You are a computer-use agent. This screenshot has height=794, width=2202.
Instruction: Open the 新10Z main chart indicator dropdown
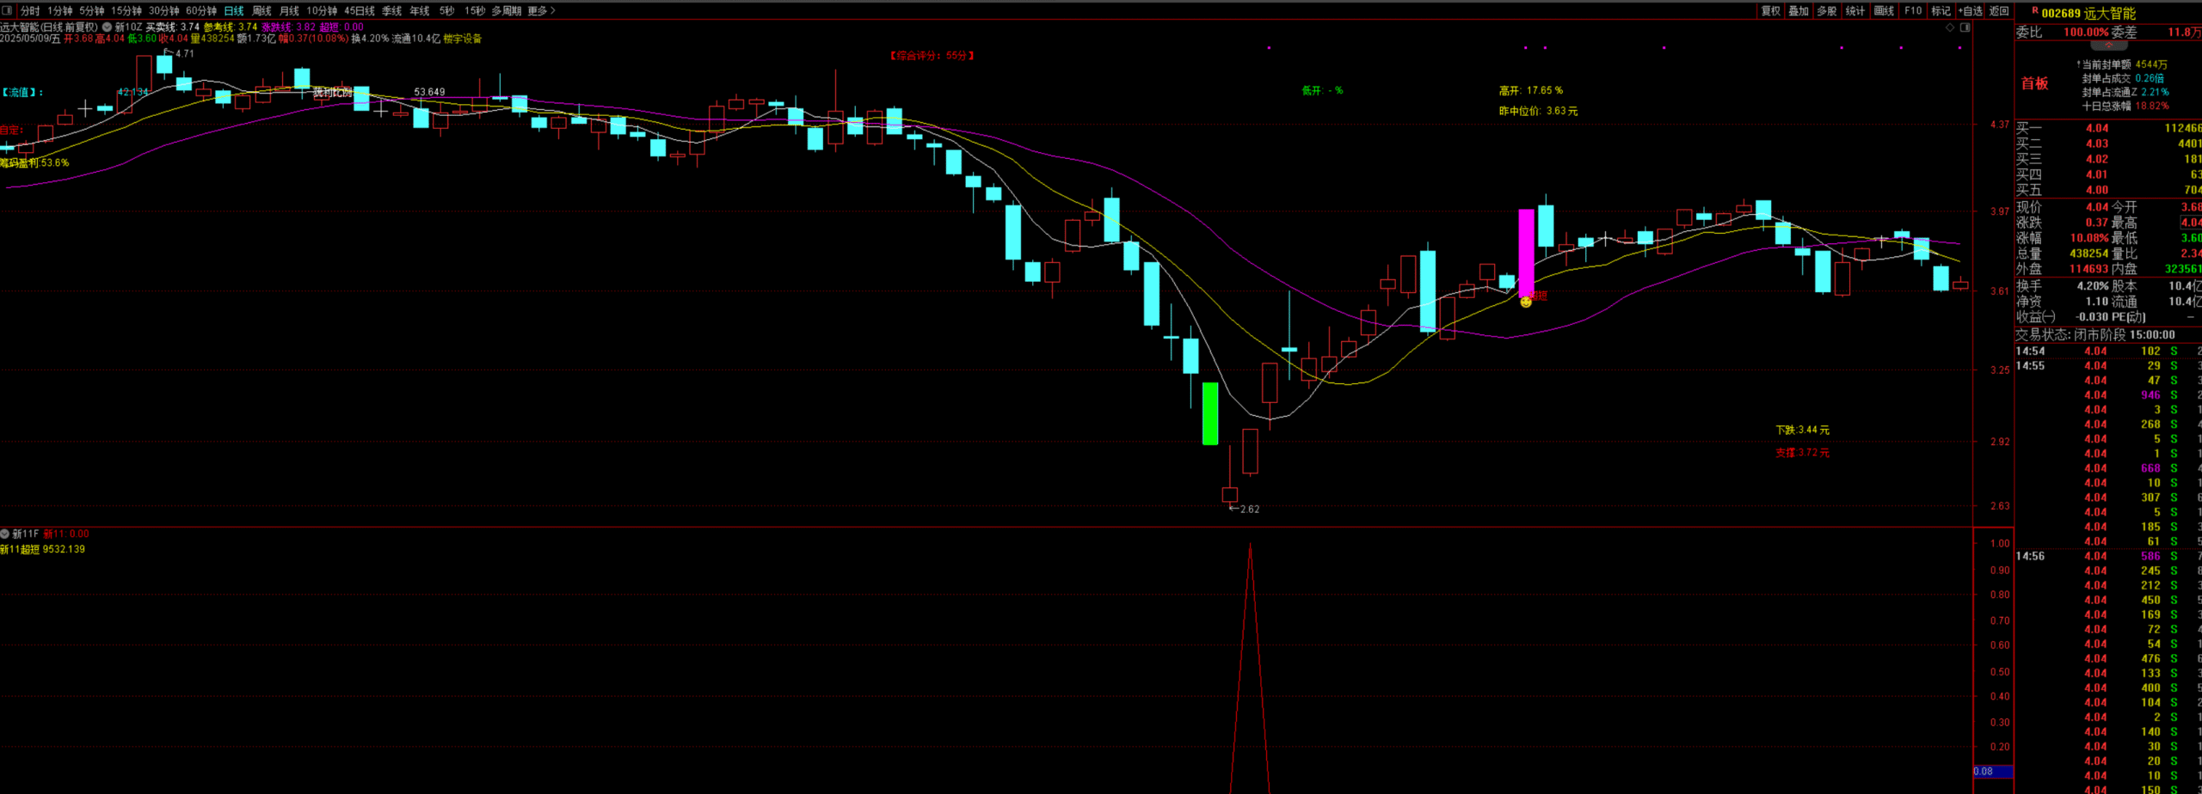coord(108,27)
